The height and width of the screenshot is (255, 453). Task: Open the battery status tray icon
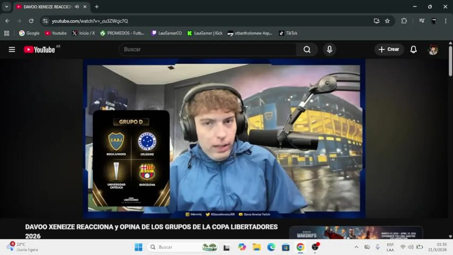pyautogui.click(x=420, y=247)
